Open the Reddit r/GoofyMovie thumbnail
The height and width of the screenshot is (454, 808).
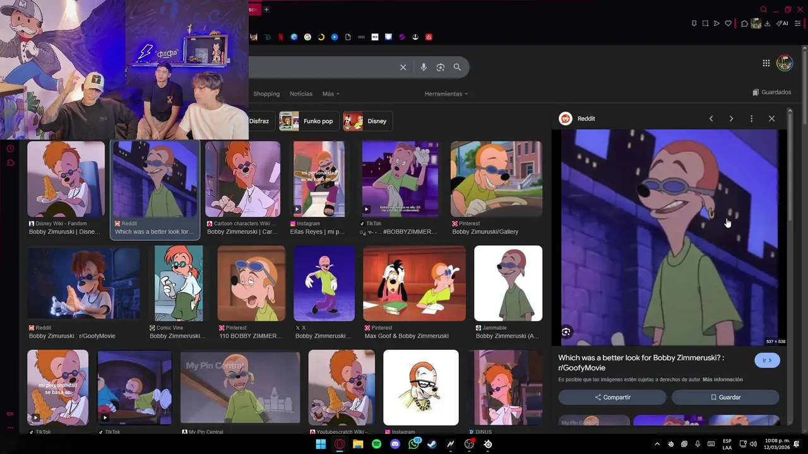83,283
